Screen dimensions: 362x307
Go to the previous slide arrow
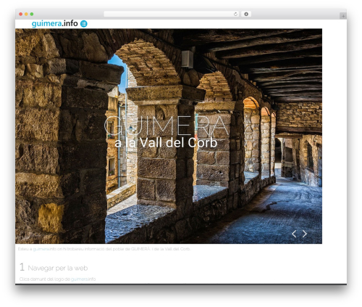point(294,234)
